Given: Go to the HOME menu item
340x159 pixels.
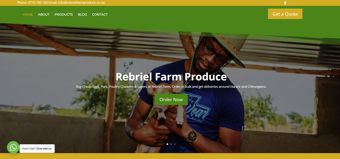Looking at the screenshot, I should 28,14.
